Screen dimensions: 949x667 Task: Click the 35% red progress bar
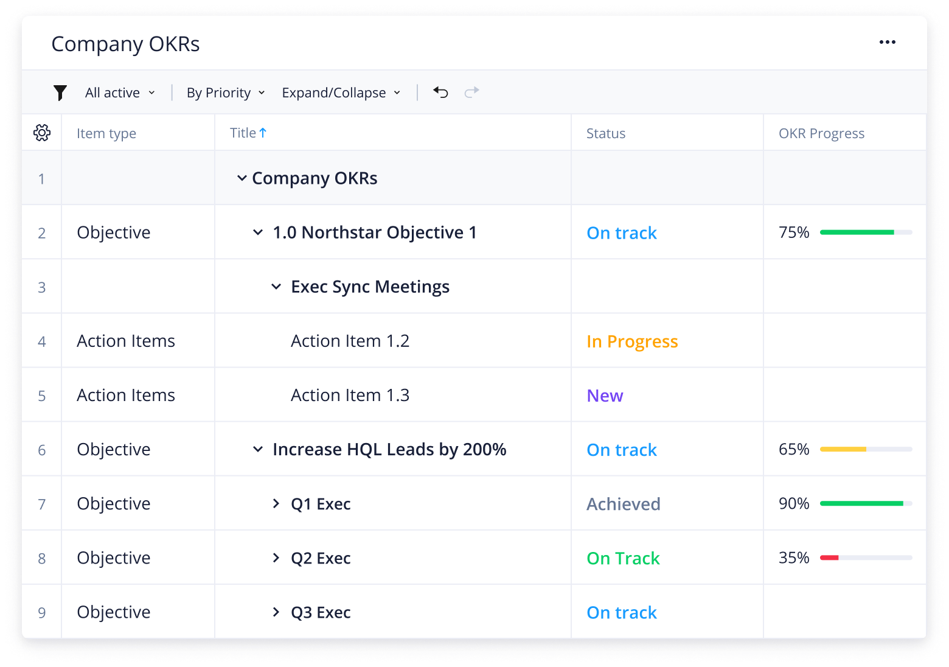click(866, 557)
